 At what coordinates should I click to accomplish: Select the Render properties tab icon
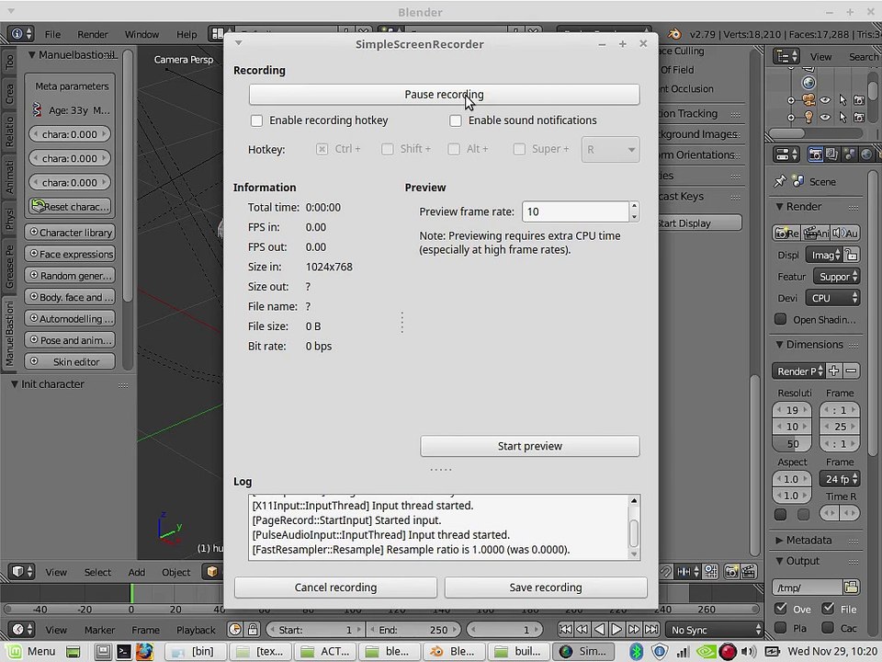tap(815, 154)
